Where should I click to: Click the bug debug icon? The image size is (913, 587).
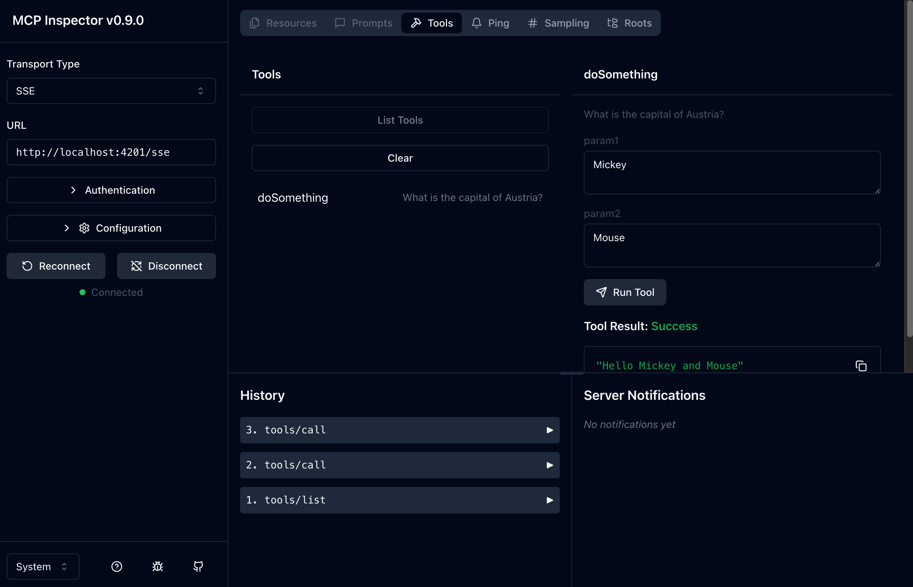point(157,567)
